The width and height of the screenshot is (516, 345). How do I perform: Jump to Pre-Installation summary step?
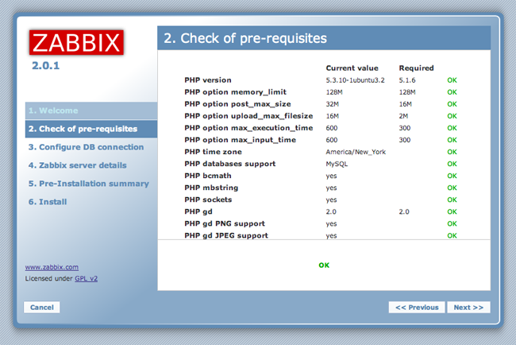point(88,184)
